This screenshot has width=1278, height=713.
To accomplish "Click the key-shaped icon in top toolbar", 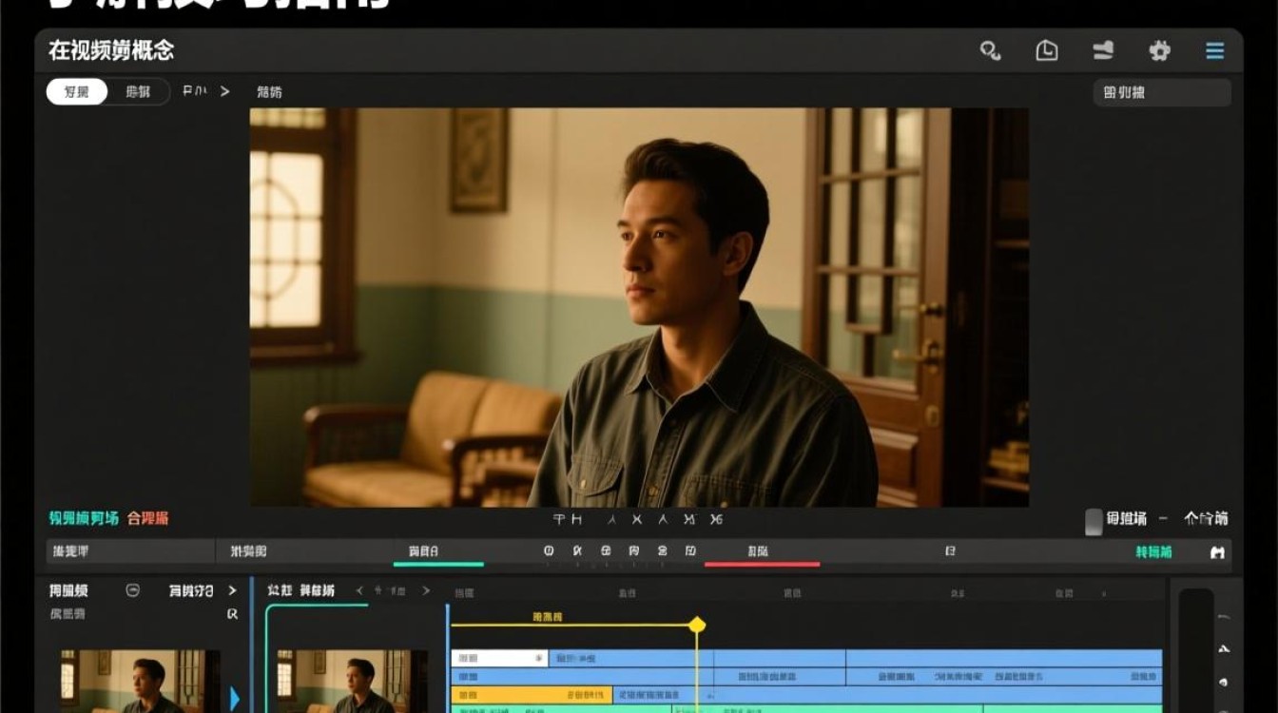I will [990, 51].
